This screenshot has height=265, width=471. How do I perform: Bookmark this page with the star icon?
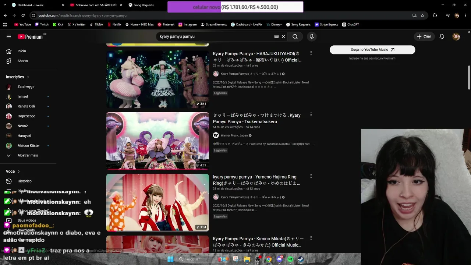coord(422,15)
